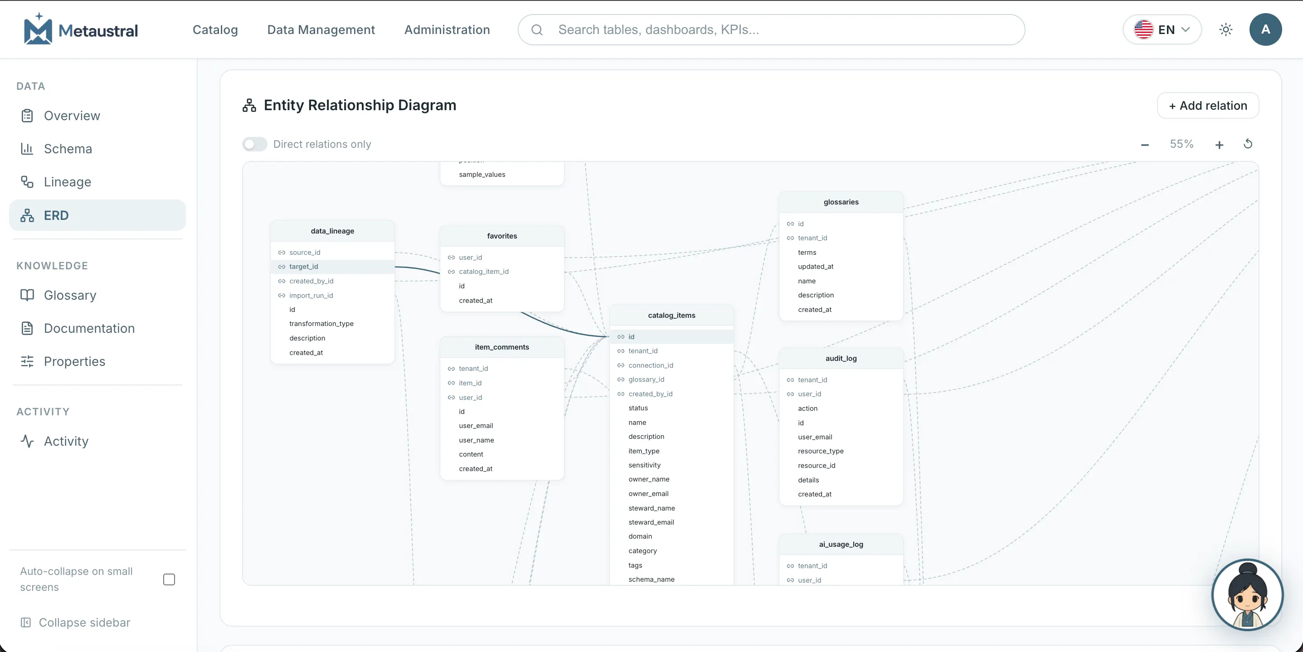Toggle the light/dark theme sun icon

(1225, 30)
